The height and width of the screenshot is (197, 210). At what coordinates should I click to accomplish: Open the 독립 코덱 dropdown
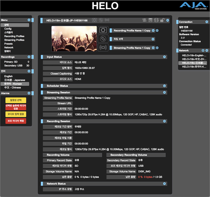132,39
